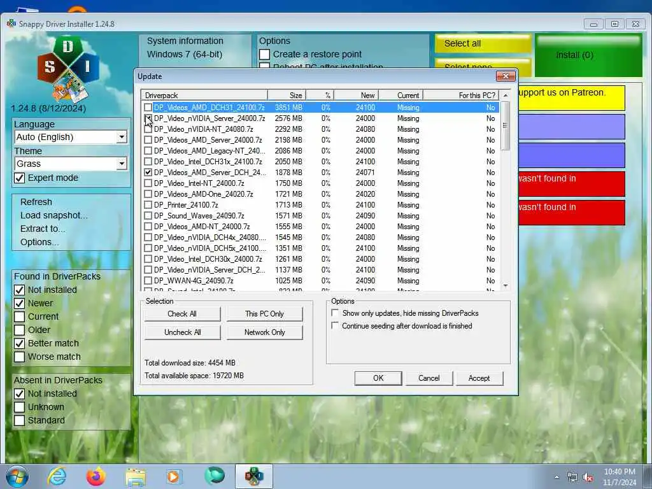Open Firefox from the taskbar
Viewport: 652px width, 489px height.
pos(96,476)
